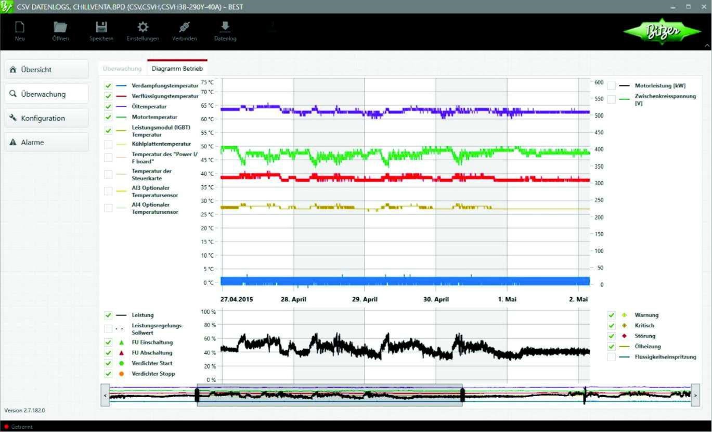
Task: Download data via the Datenlog icon
Action: pyautogui.click(x=225, y=28)
